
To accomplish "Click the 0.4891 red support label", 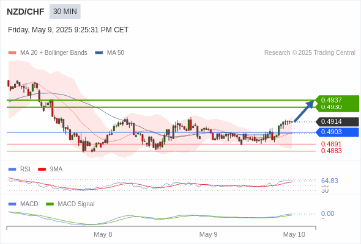I will [x=331, y=144].
